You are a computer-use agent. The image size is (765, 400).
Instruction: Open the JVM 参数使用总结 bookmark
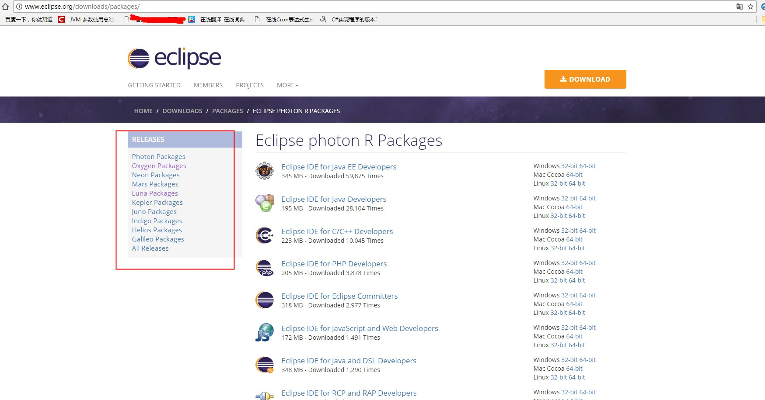coord(87,19)
